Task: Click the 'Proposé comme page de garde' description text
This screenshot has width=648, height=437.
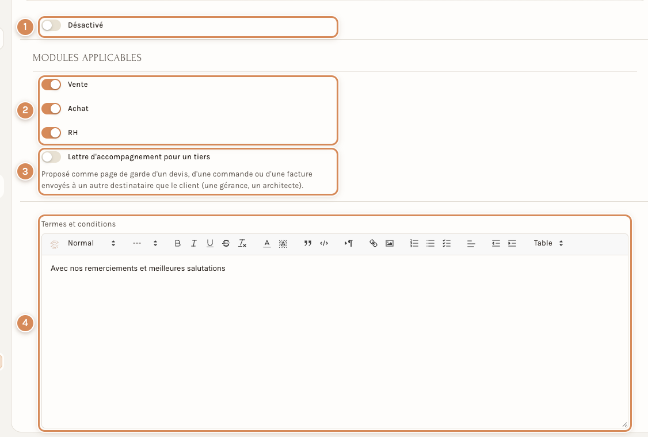Action: click(177, 180)
